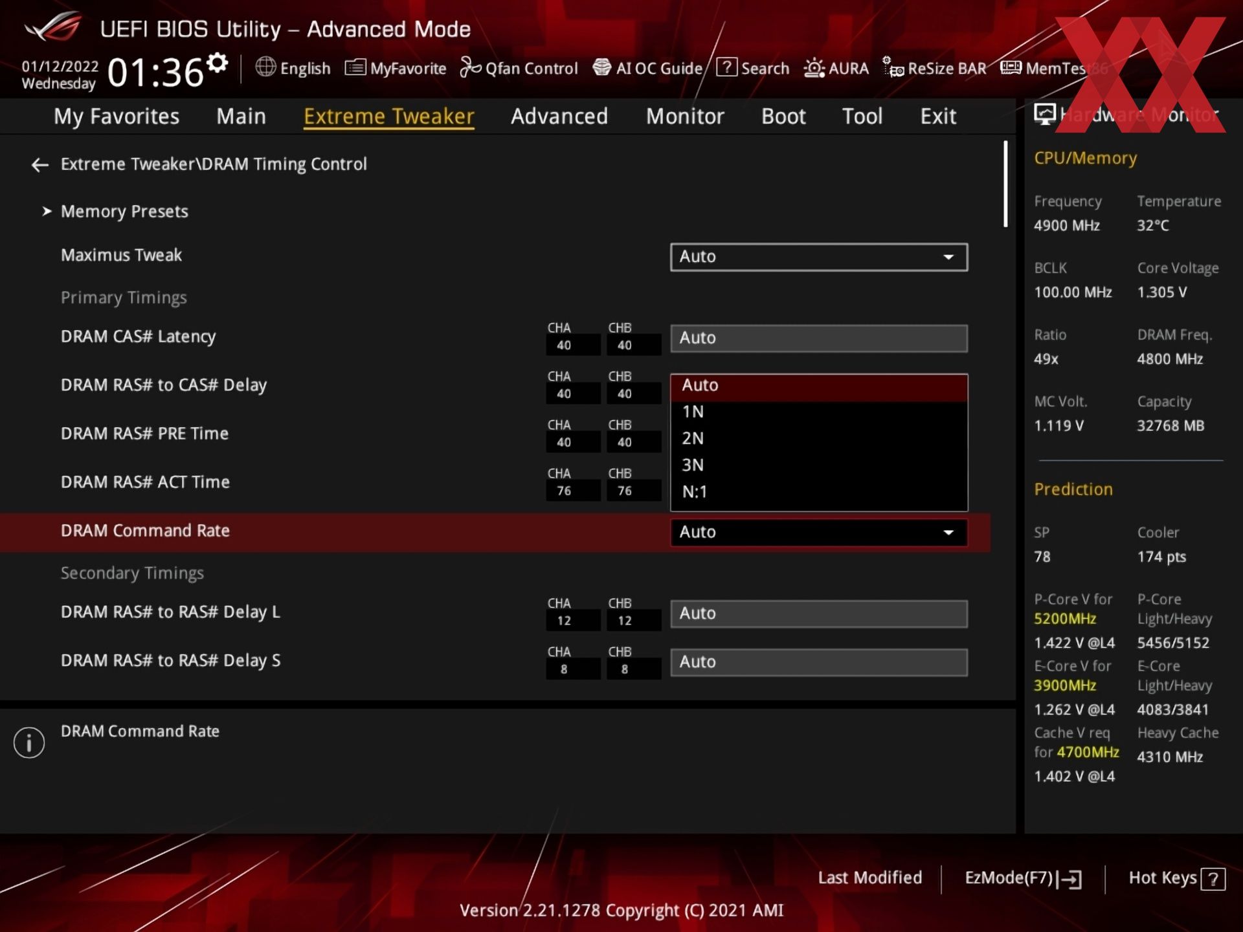Launch Qfan Control
This screenshot has width=1243, height=932.
(x=519, y=68)
